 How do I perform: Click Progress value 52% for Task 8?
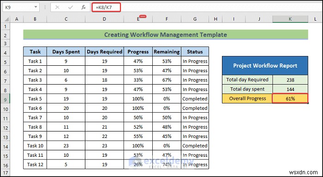click(x=138, y=127)
